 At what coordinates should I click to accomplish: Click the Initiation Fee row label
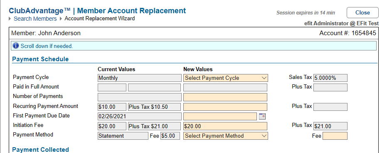click(28, 125)
